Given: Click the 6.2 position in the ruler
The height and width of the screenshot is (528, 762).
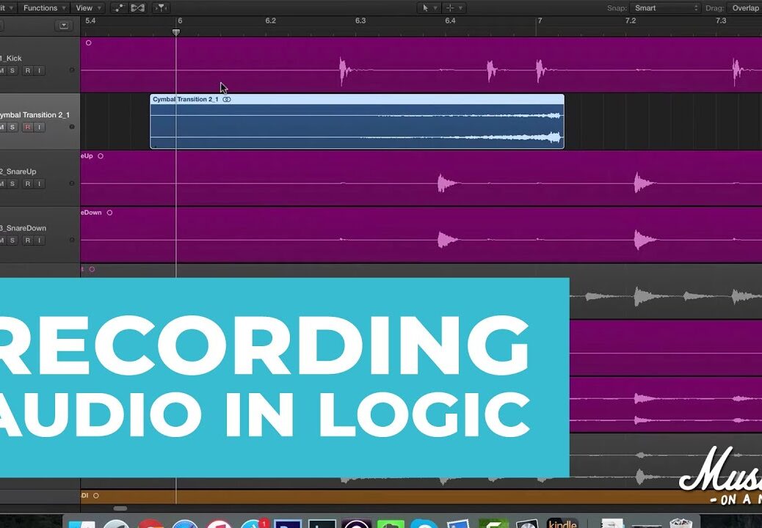Looking at the screenshot, I should click(x=271, y=21).
